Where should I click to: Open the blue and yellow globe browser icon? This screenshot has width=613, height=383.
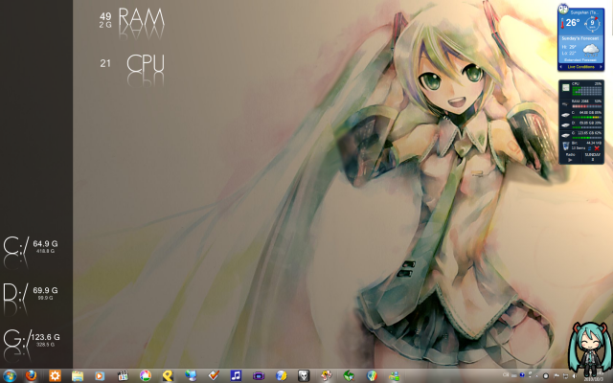(x=281, y=376)
